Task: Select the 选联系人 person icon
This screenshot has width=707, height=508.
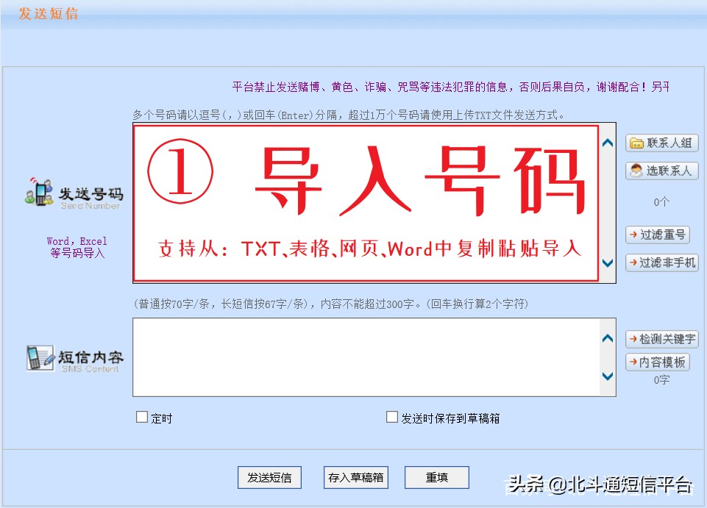Action: pos(636,171)
